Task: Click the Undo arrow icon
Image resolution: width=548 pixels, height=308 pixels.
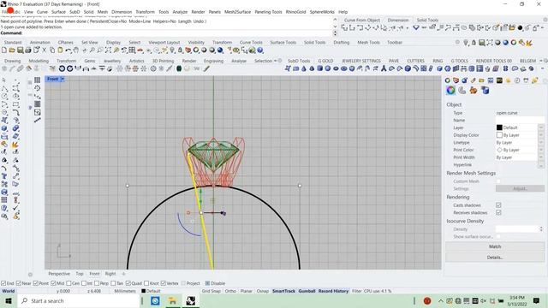Action: pyautogui.click(x=68, y=50)
